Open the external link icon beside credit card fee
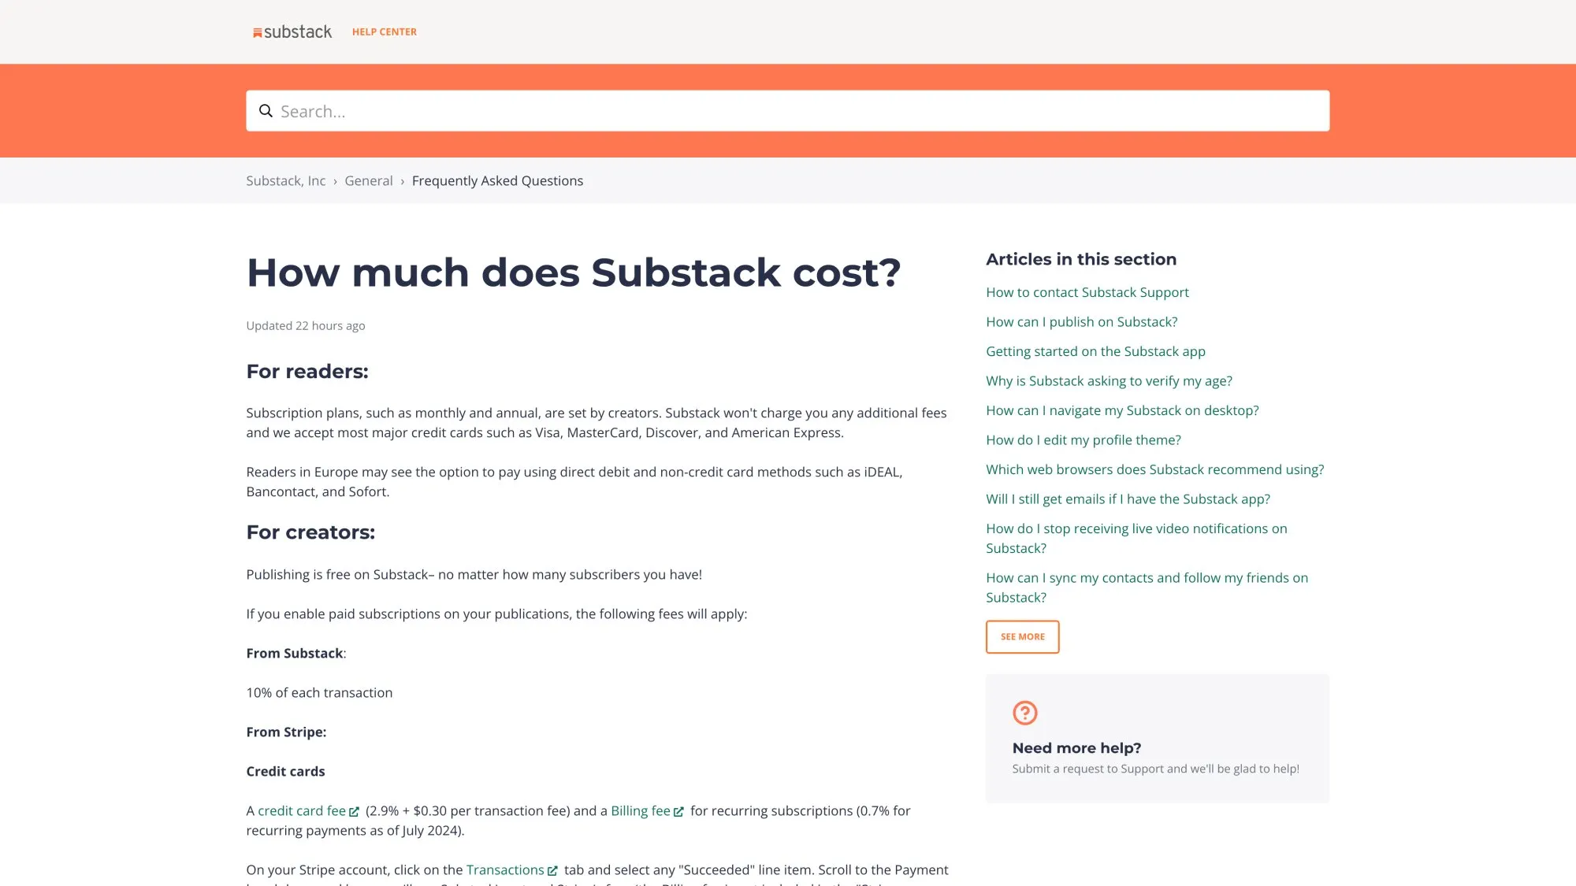1576x886 pixels. 355,810
